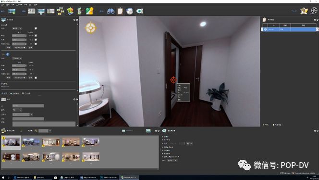Viewport: 319px width, 180px height.
Task: Toggle the Tilt row checkbox in default view
Action: [36, 39]
